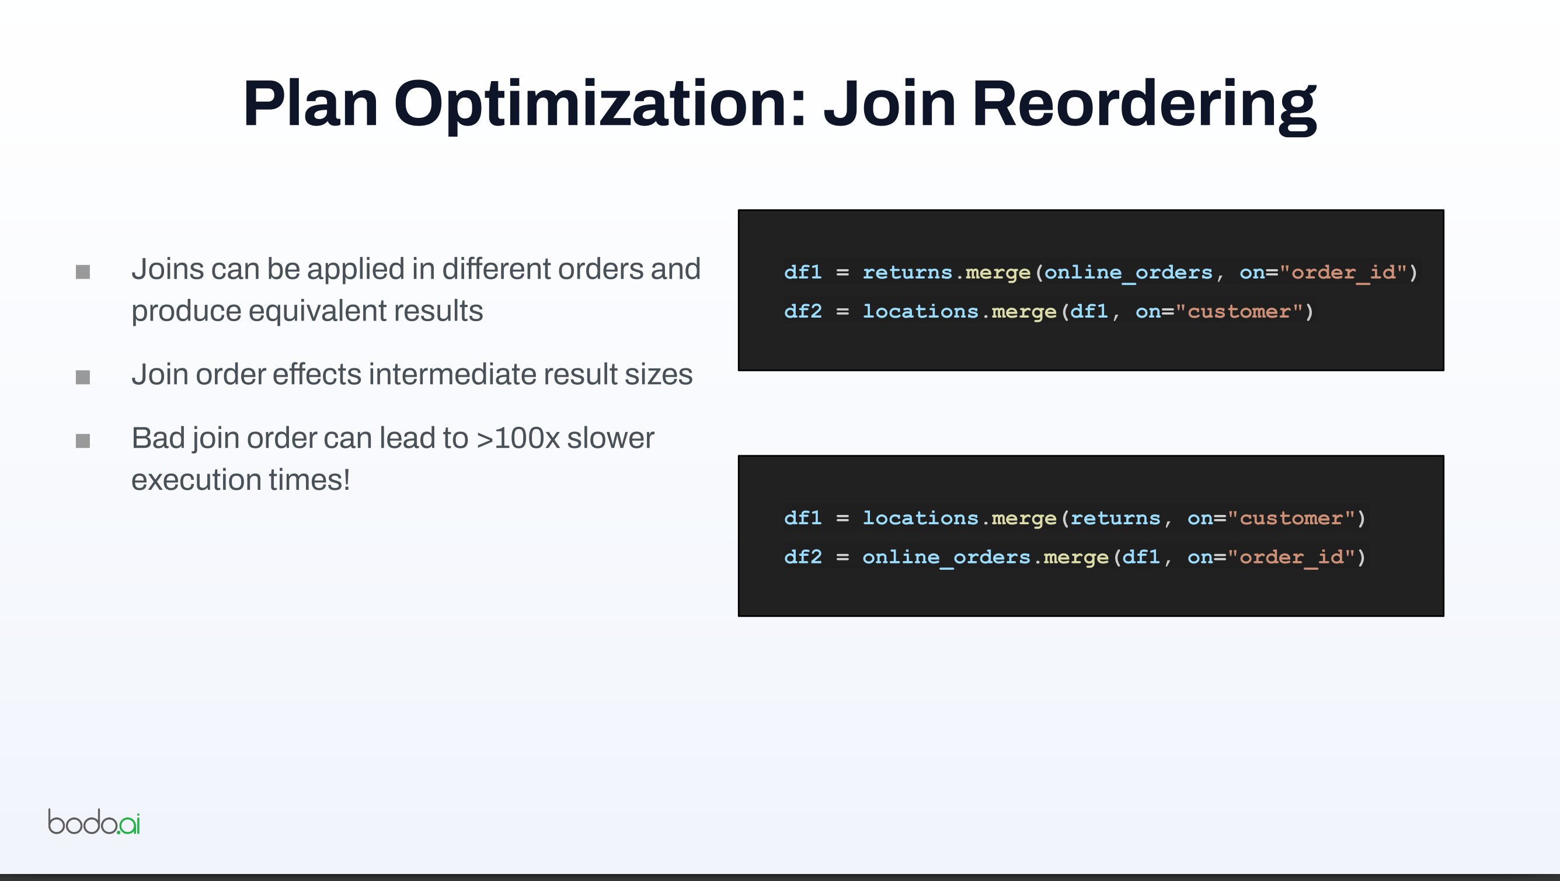The image size is (1560, 881).
Task: Click the slide title 'Plan Optimization: Join Reordering'
Action: pos(779,104)
